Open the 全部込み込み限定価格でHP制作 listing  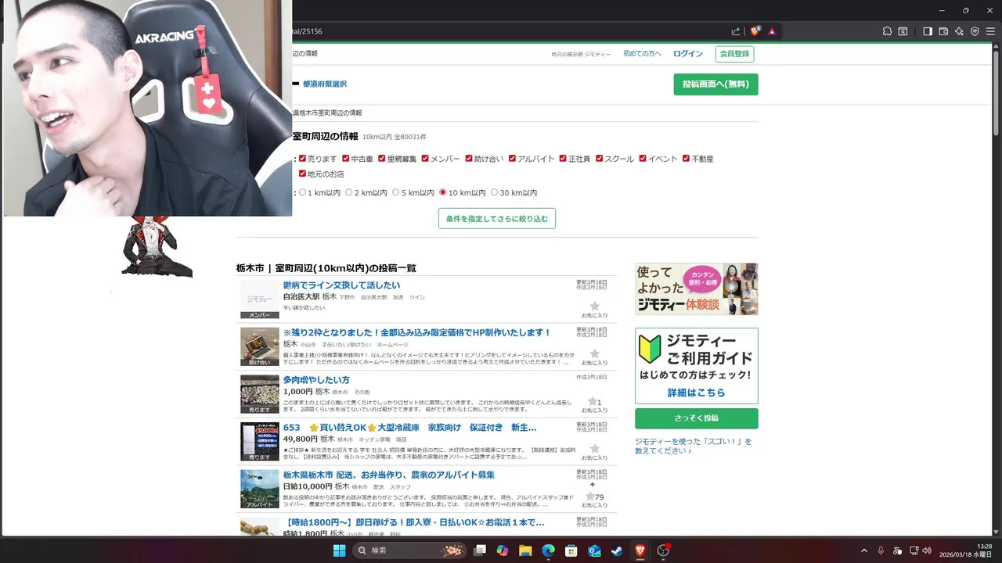pos(417,332)
